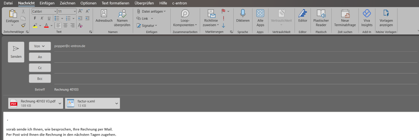This screenshot has height=140, width=419.
Task: Apply yellow text highlight color
Action: pos(35,25)
